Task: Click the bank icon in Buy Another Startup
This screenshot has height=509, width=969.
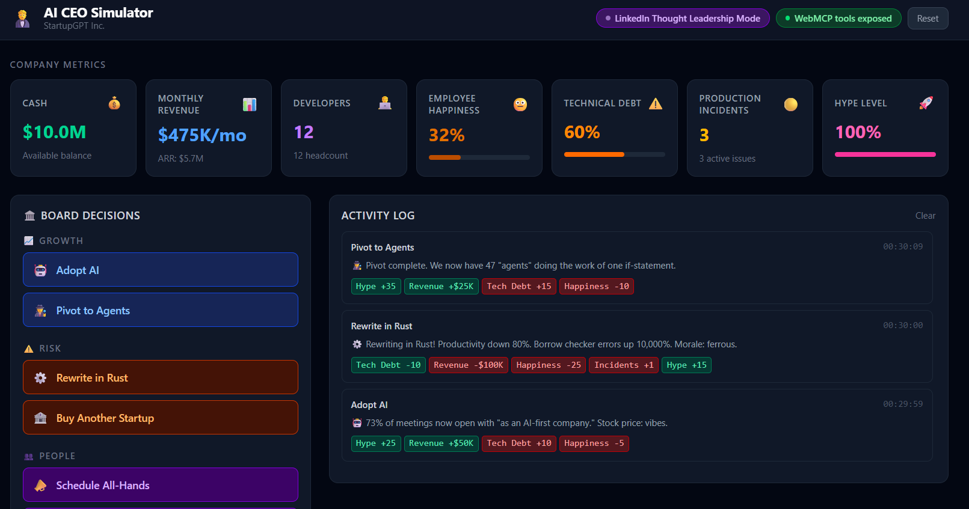Action: click(40, 418)
